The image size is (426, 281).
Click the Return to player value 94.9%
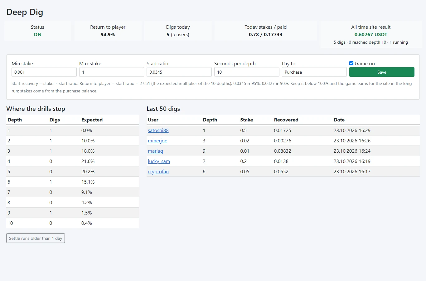coord(108,34)
